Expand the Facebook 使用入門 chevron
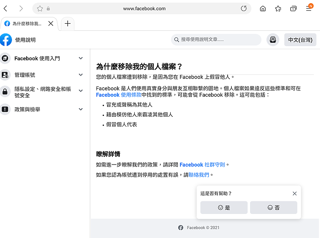320x238 pixels. pyautogui.click(x=81, y=58)
